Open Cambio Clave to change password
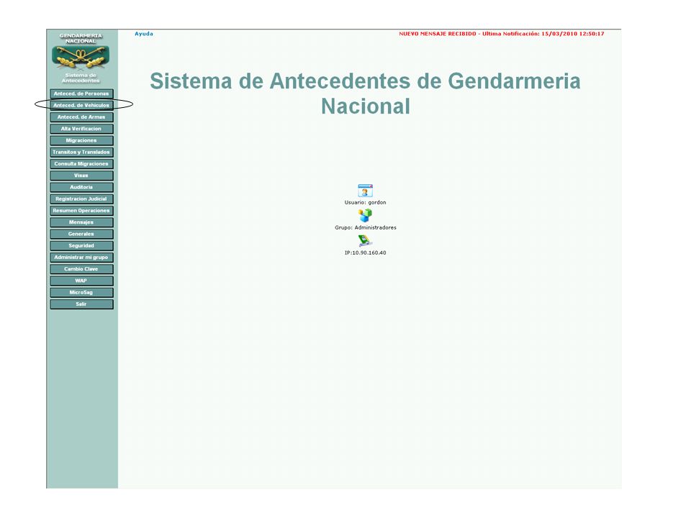The height and width of the screenshot is (518, 691). [x=81, y=268]
